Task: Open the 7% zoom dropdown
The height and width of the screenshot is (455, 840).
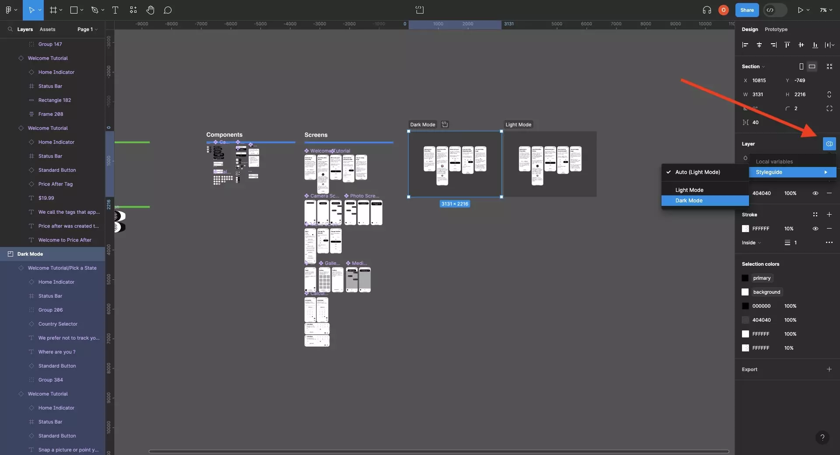Action: pyautogui.click(x=826, y=10)
